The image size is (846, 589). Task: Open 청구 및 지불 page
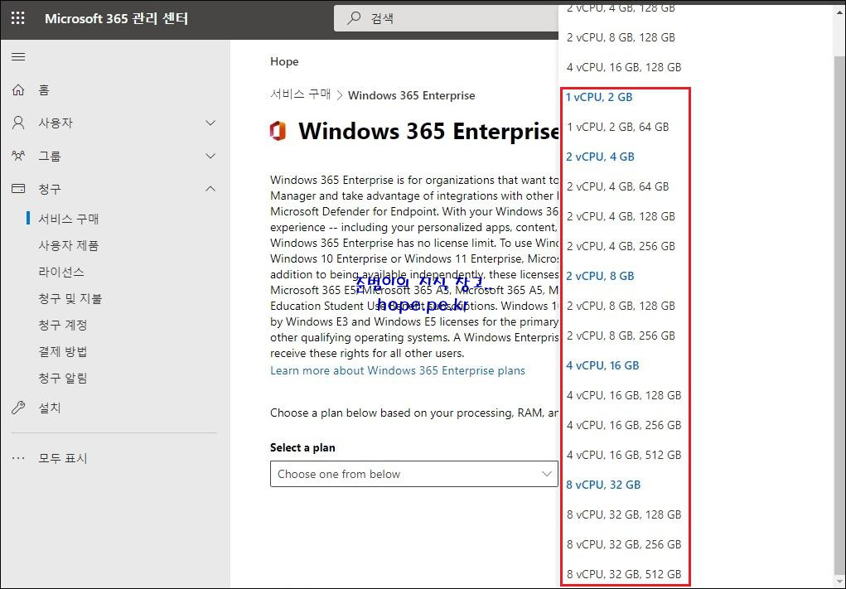click(x=70, y=298)
